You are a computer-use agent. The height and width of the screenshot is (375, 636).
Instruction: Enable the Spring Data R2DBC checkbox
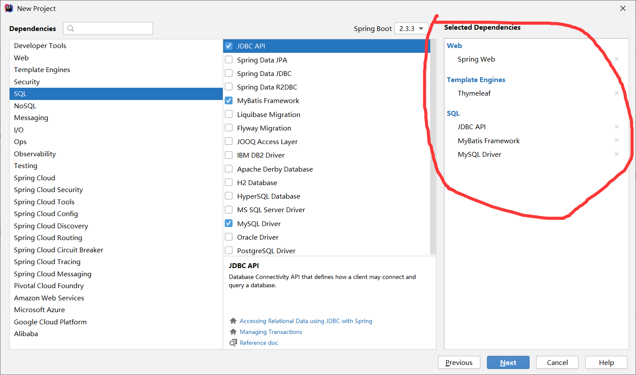point(228,86)
